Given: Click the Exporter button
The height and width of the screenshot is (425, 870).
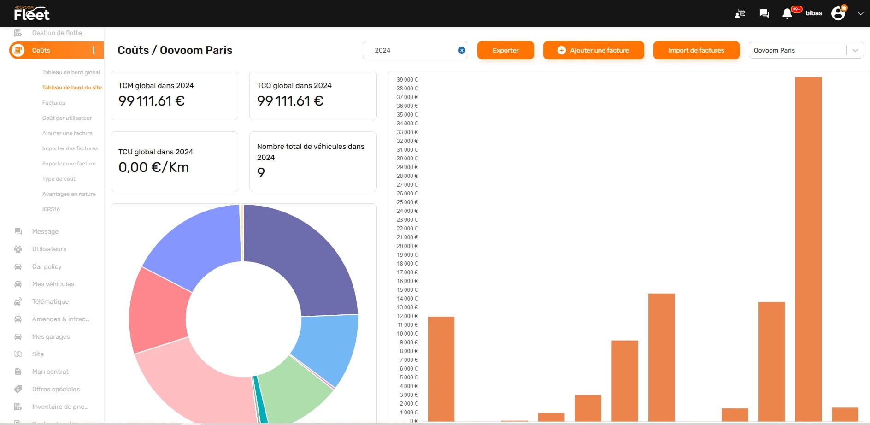Looking at the screenshot, I should (x=506, y=50).
